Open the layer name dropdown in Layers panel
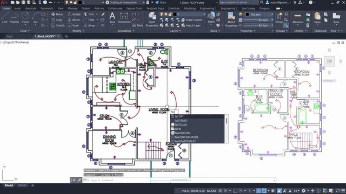Image resolution: width=346 pixels, height=194 pixels. (x=183, y=15)
